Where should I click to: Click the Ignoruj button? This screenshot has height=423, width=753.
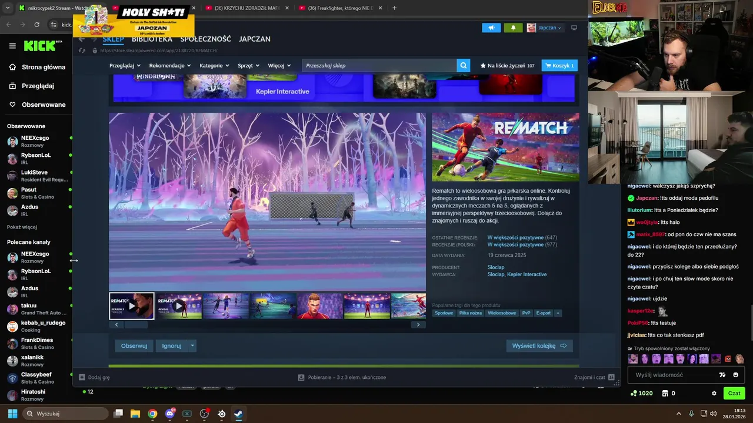click(172, 345)
